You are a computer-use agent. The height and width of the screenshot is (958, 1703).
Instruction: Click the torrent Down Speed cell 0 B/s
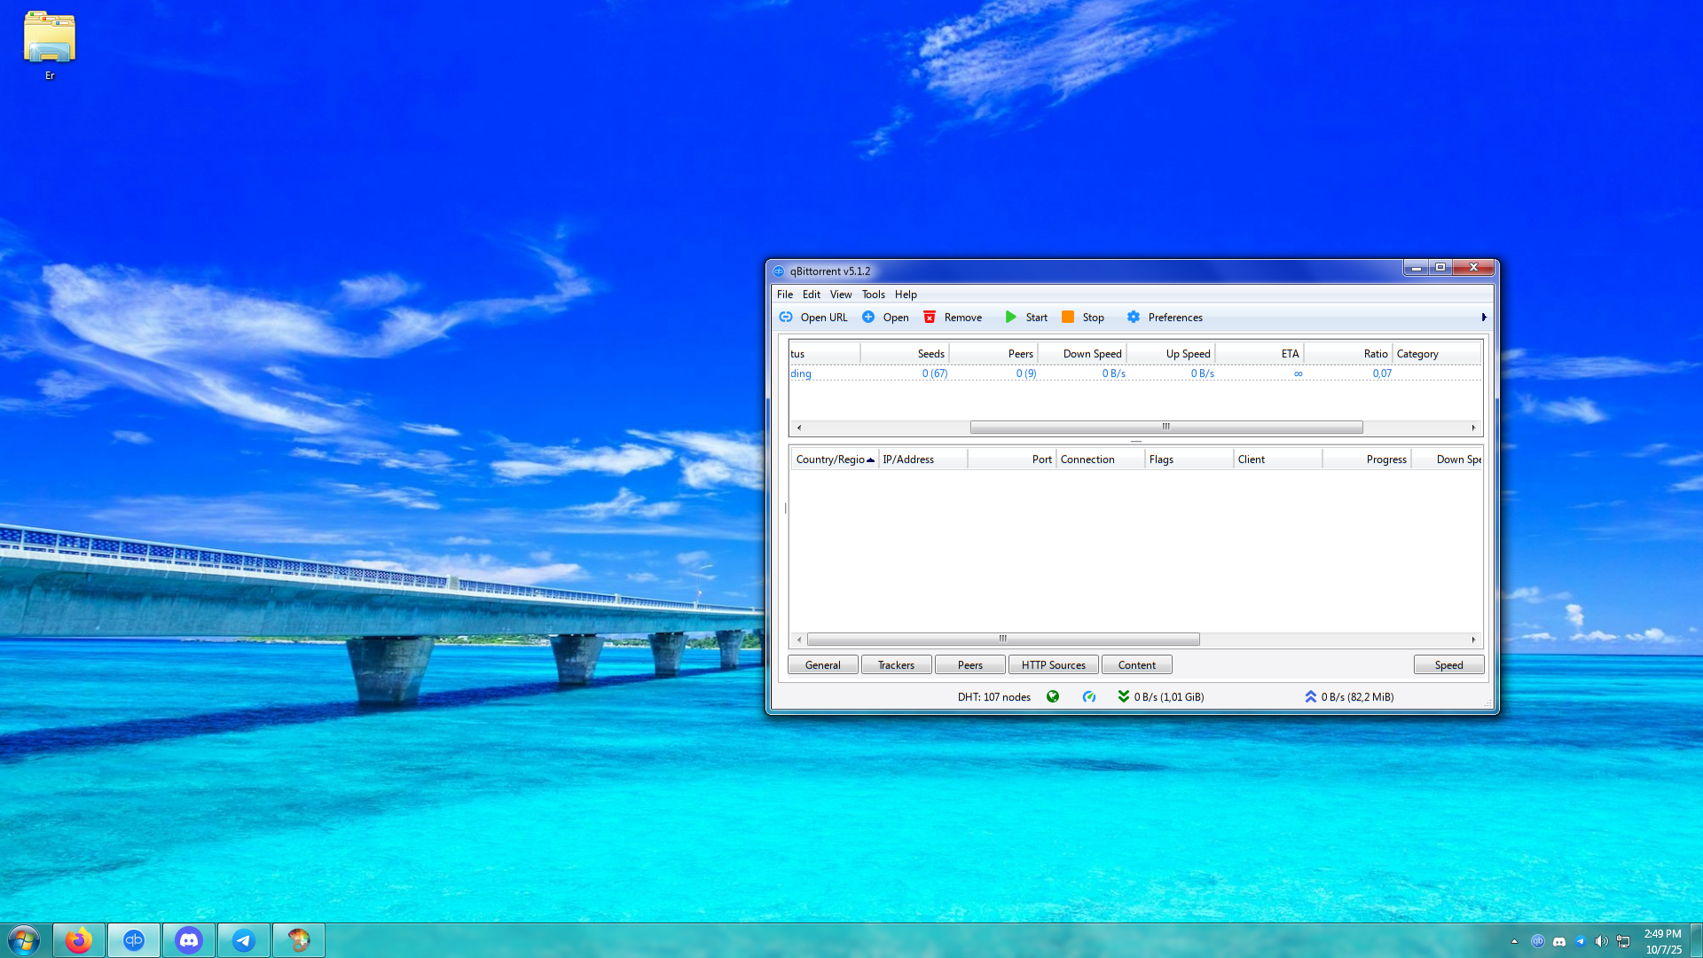coord(1114,373)
